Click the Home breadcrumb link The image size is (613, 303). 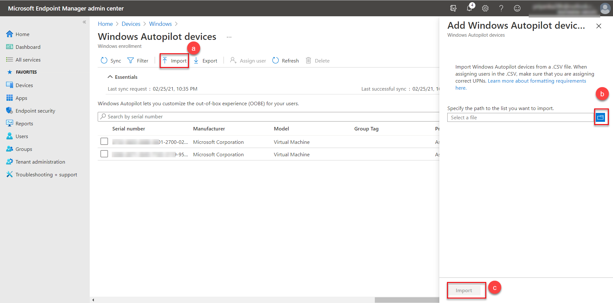105,24
